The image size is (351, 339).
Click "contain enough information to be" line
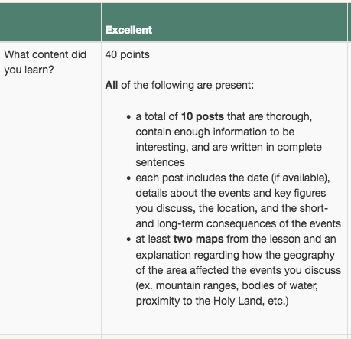tap(215, 132)
